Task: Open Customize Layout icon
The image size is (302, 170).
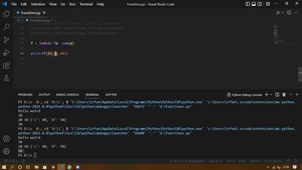Action: (x=268, y=4)
